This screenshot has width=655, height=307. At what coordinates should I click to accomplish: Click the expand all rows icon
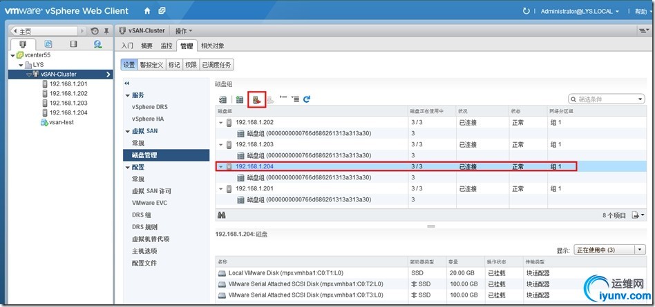coord(295,99)
